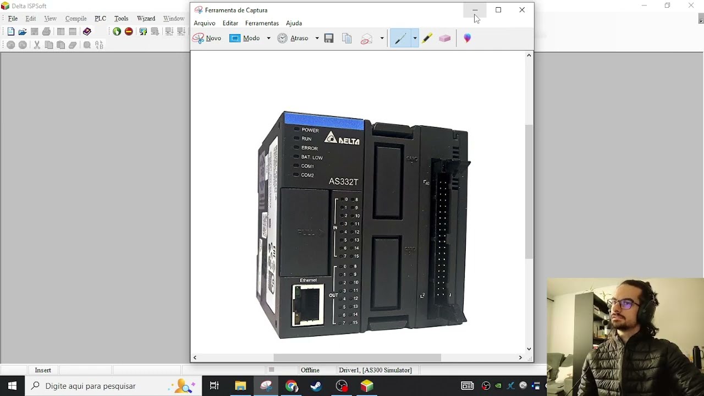Open the Send snip dropdown arrow
The image size is (704, 396).
pyautogui.click(x=382, y=38)
